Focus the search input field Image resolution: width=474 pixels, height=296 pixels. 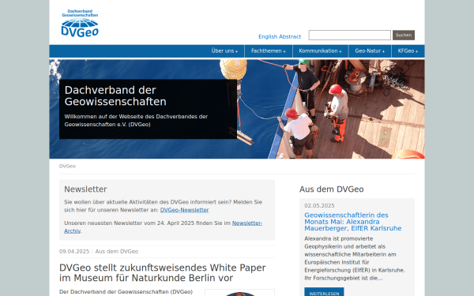coord(349,35)
